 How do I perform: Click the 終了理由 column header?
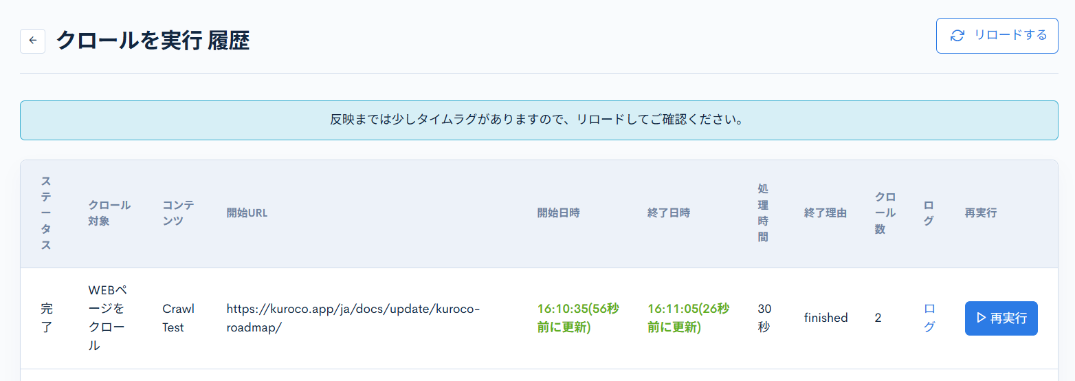click(825, 213)
